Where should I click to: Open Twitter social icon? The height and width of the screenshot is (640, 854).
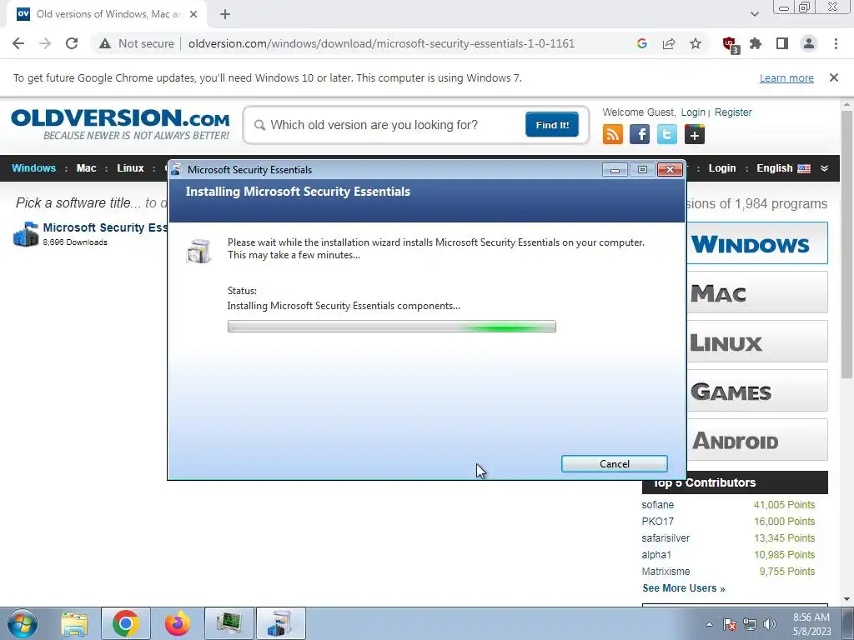(666, 134)
